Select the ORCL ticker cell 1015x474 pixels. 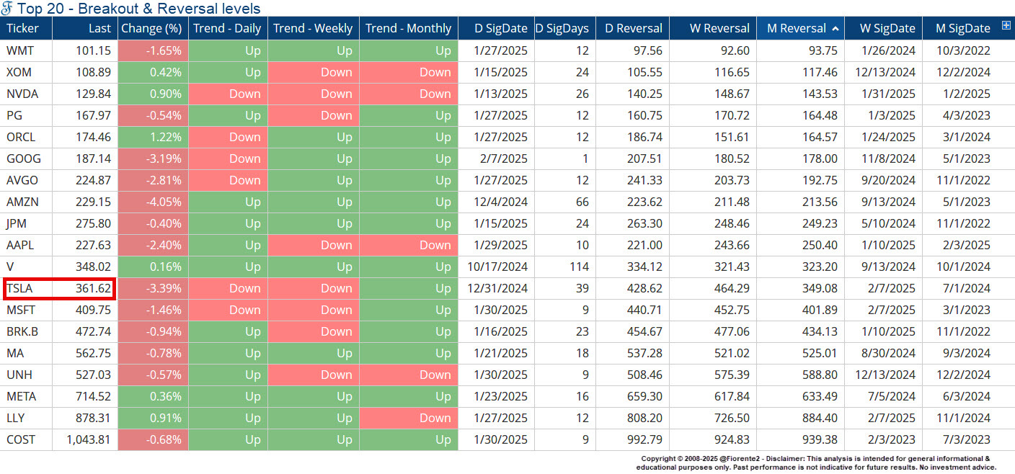click(26, 137)
